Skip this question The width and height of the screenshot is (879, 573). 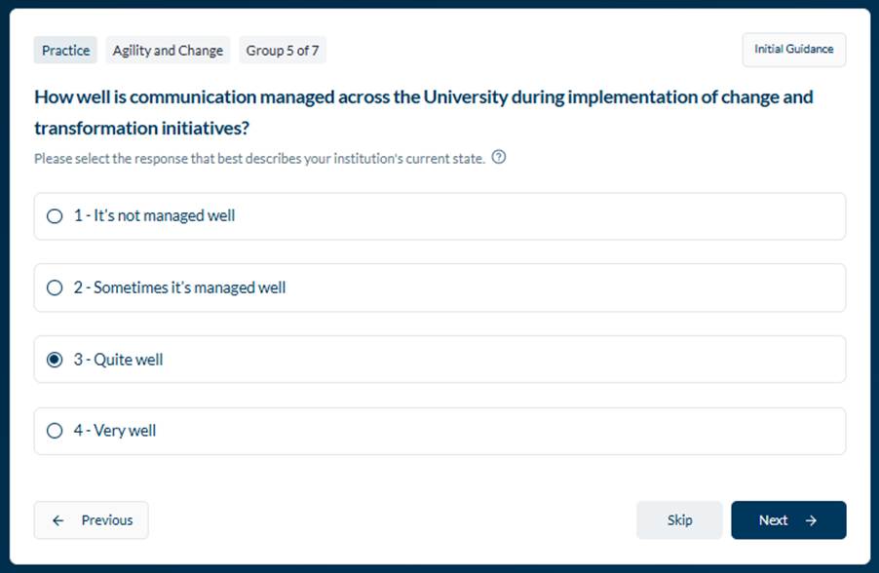click(x=679, y=520)
